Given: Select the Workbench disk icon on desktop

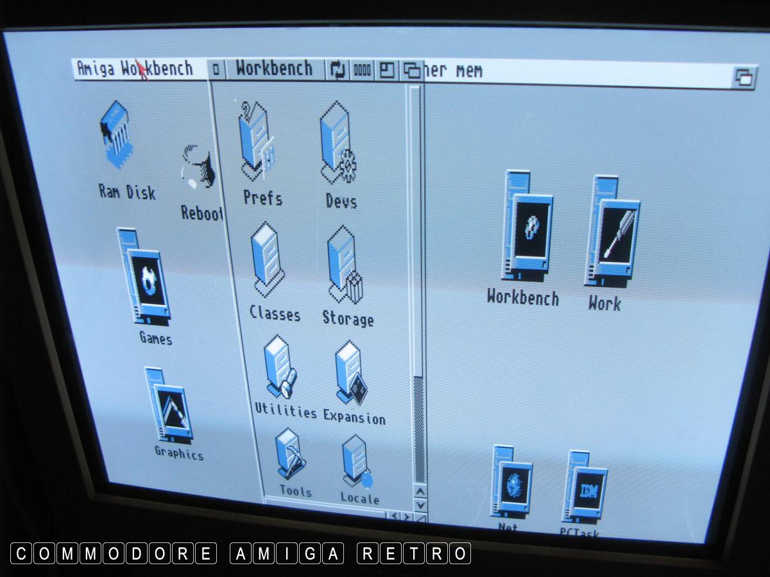Looking at the screenshot, I should click(x=527, y=229).
